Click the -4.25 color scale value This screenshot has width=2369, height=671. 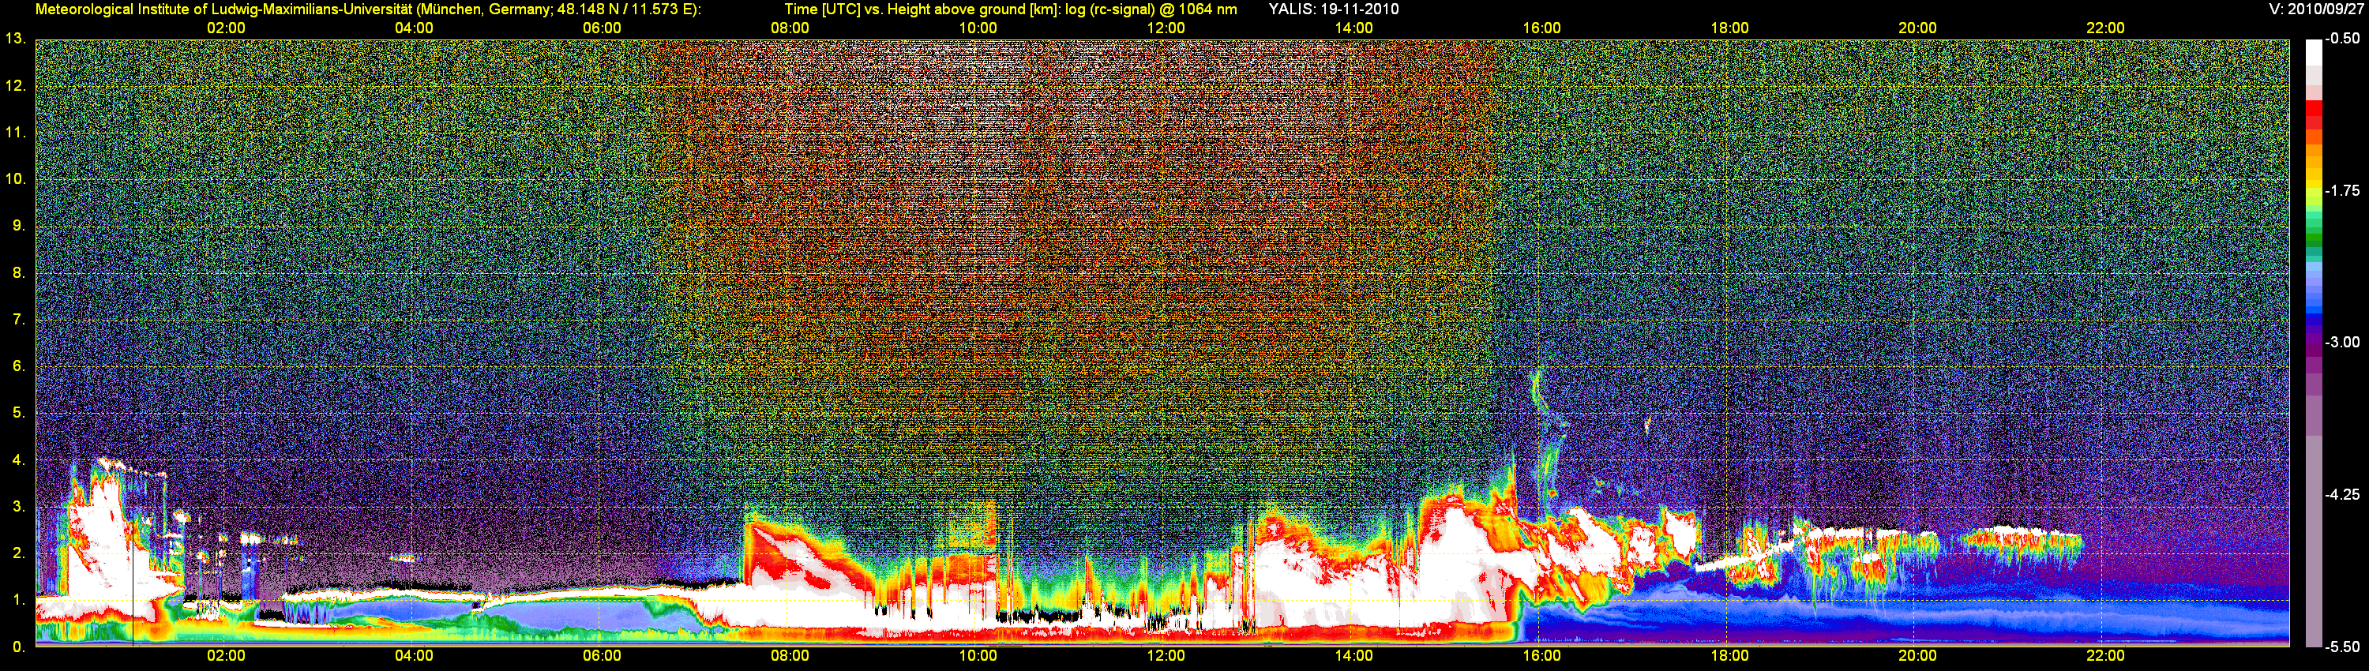tap(2342, 494)
